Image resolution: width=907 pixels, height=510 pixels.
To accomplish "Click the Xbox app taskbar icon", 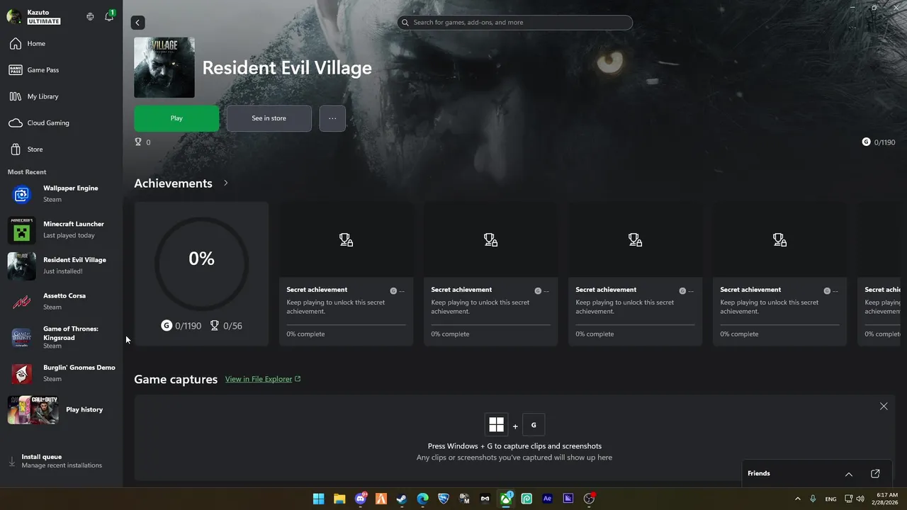I will 506,499.
